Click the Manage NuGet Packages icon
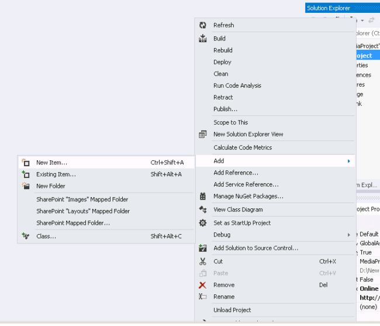380x326 pixels. [x=203, y=196]
